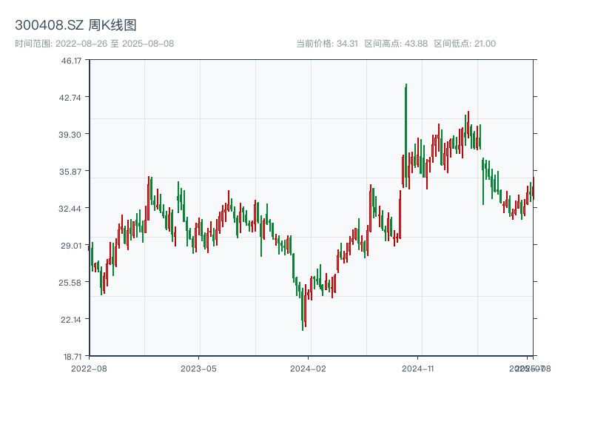The width and height of the screenshot is (592, 444).
Task: Click the tallest green candle at the peak
Action: tap(406, 133)
